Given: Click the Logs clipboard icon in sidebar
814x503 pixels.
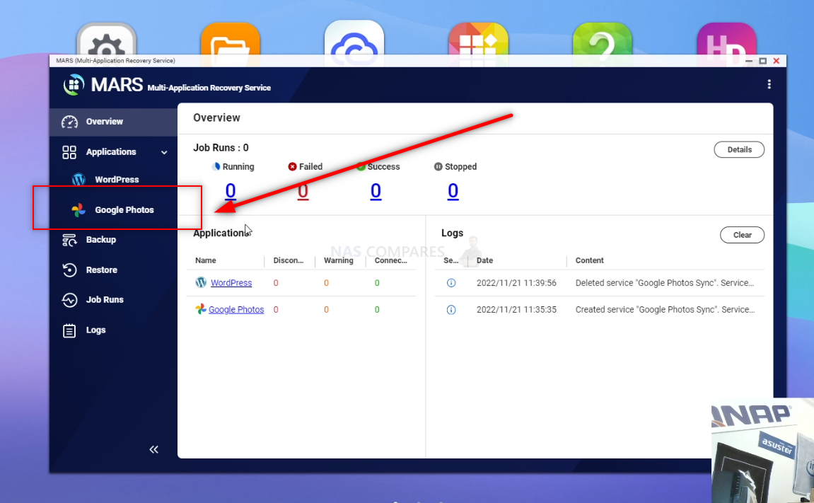Looking at the screenshot, I should click(x=69, y=330).
